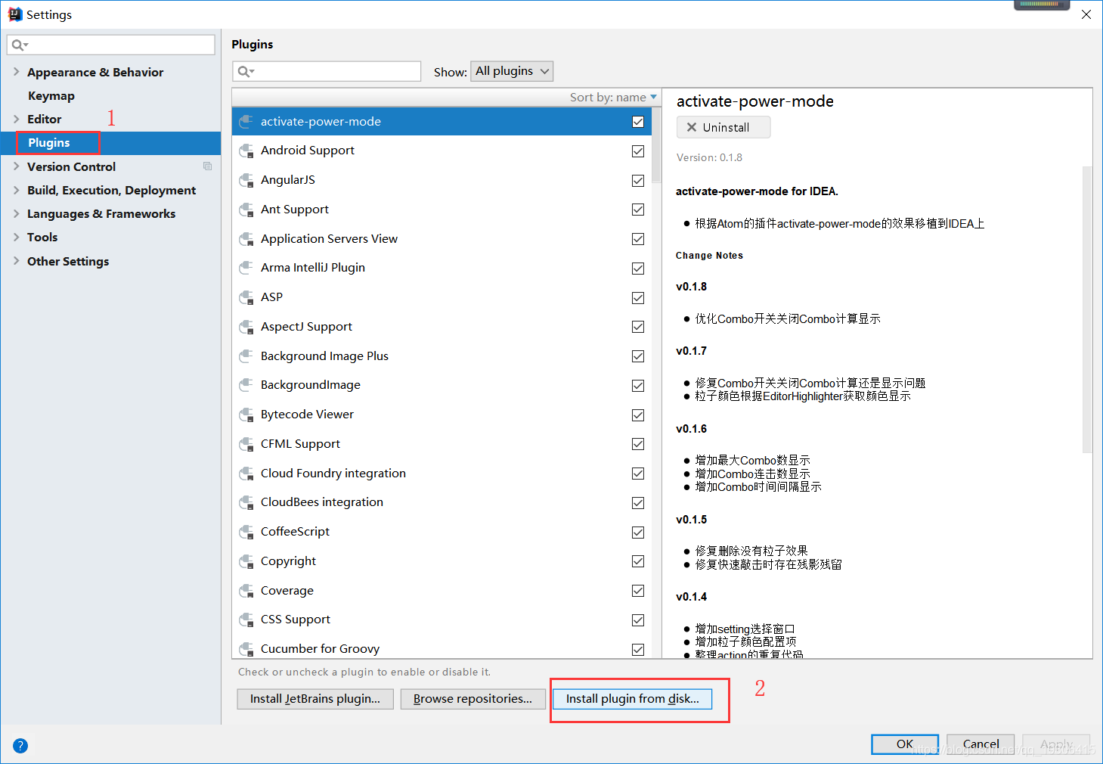Toggle the CoffeeScript plugin checkbox
Image resolution: width=1103 pixels, height=764 pixels.
(x=638, y=533)
